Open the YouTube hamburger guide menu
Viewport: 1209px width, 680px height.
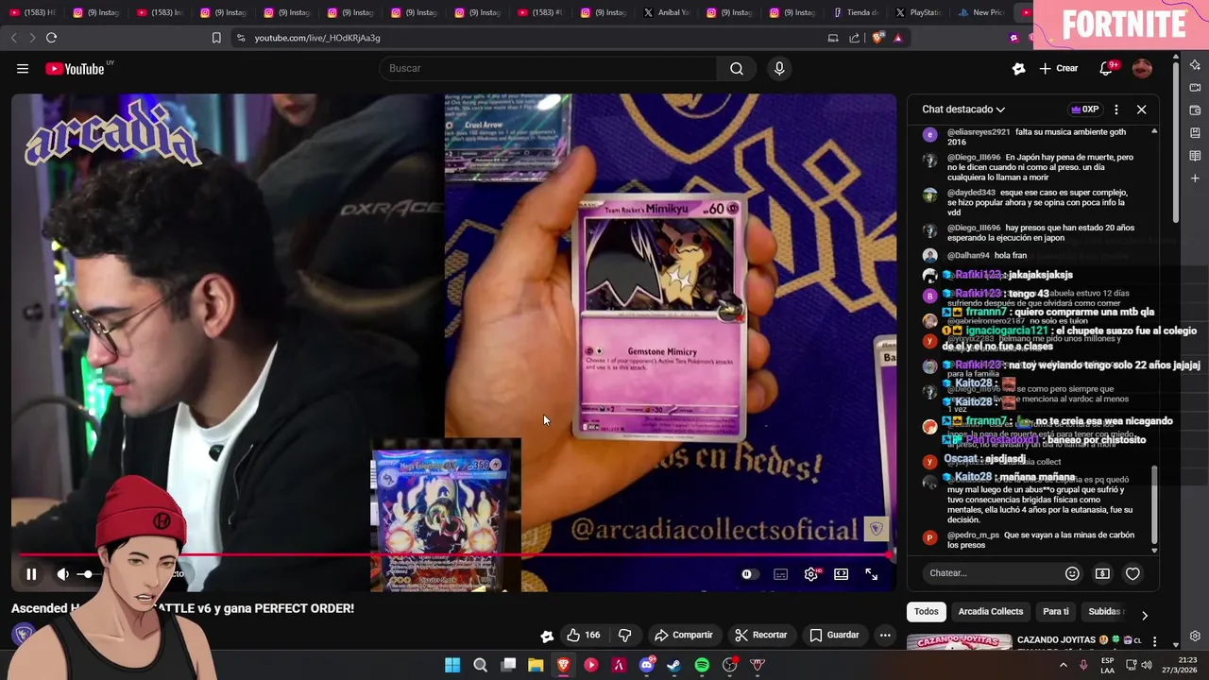pyautogui.click(x=23, y=68)
